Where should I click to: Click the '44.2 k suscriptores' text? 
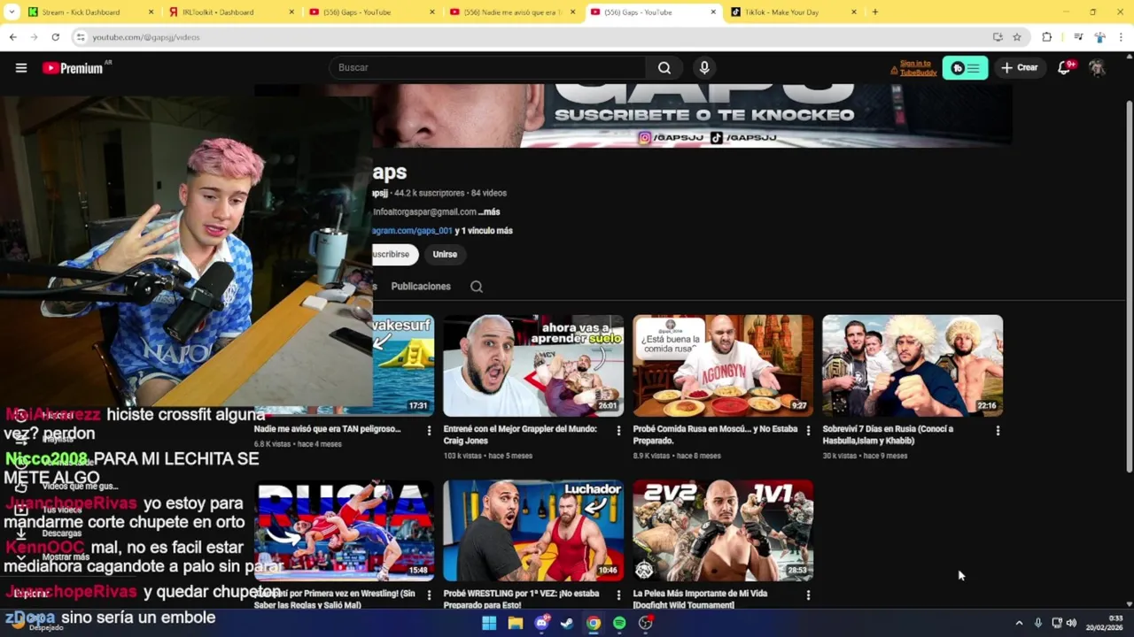[430, 193]
